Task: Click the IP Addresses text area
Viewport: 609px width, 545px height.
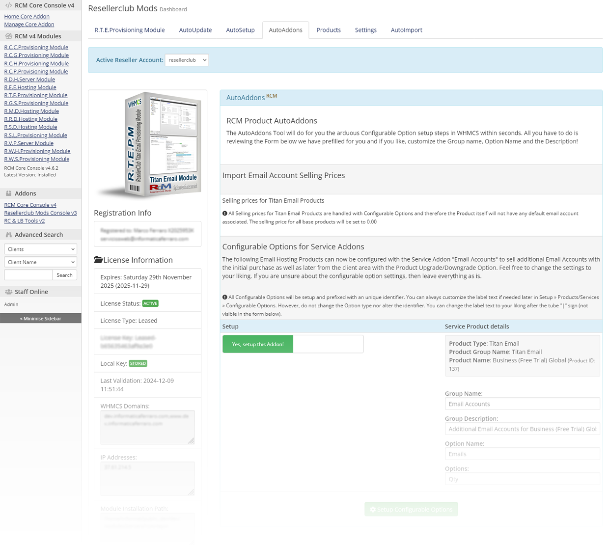Action: coord(147,478)
